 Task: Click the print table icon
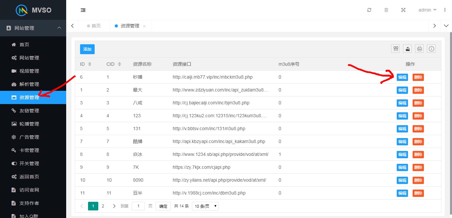tap(420, 49)
